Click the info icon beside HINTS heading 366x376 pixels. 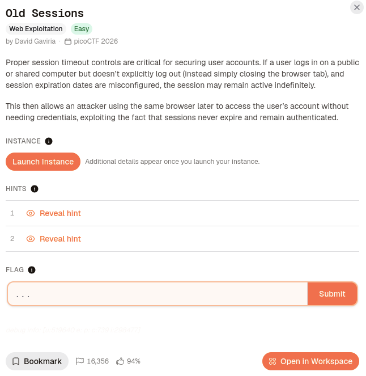pyautogui.click(x=35, y=189)
